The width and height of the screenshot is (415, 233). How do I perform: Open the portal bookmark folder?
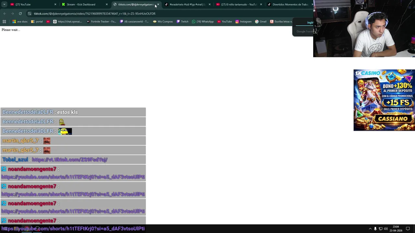pos(37,22)
